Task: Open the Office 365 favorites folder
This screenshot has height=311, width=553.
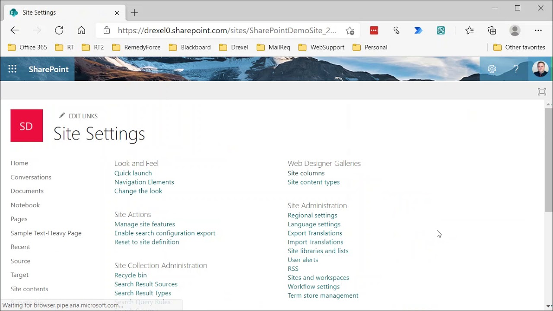Action: (x=27, y=47)
